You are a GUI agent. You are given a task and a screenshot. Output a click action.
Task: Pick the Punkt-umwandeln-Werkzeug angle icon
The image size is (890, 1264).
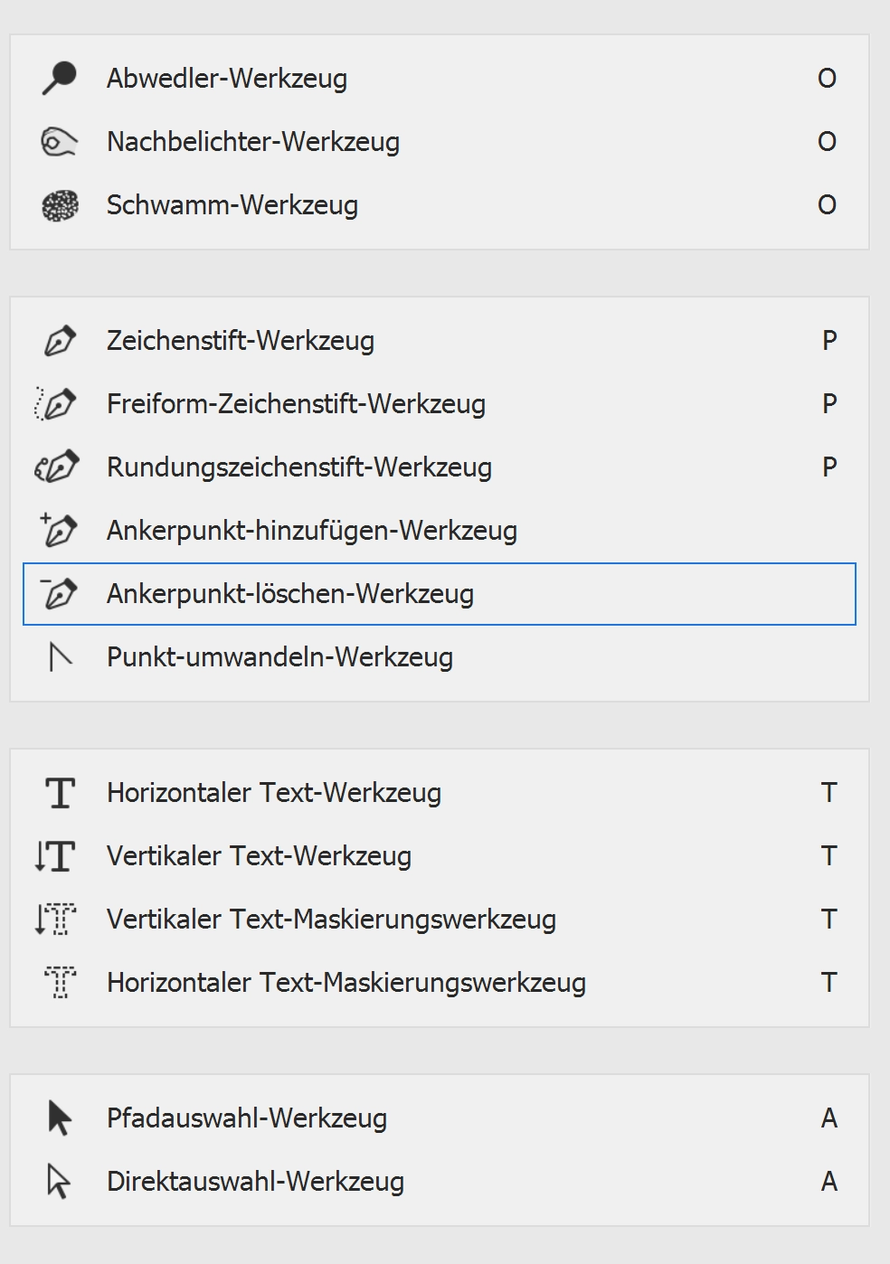60,657
